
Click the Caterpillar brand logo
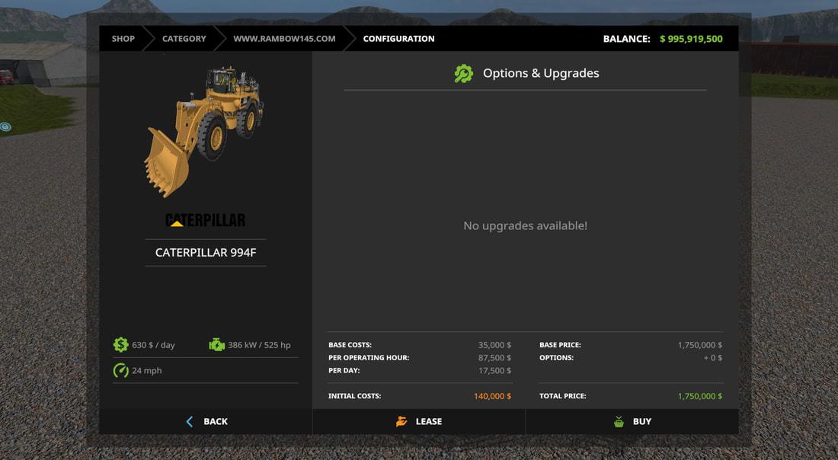point(206,220)
